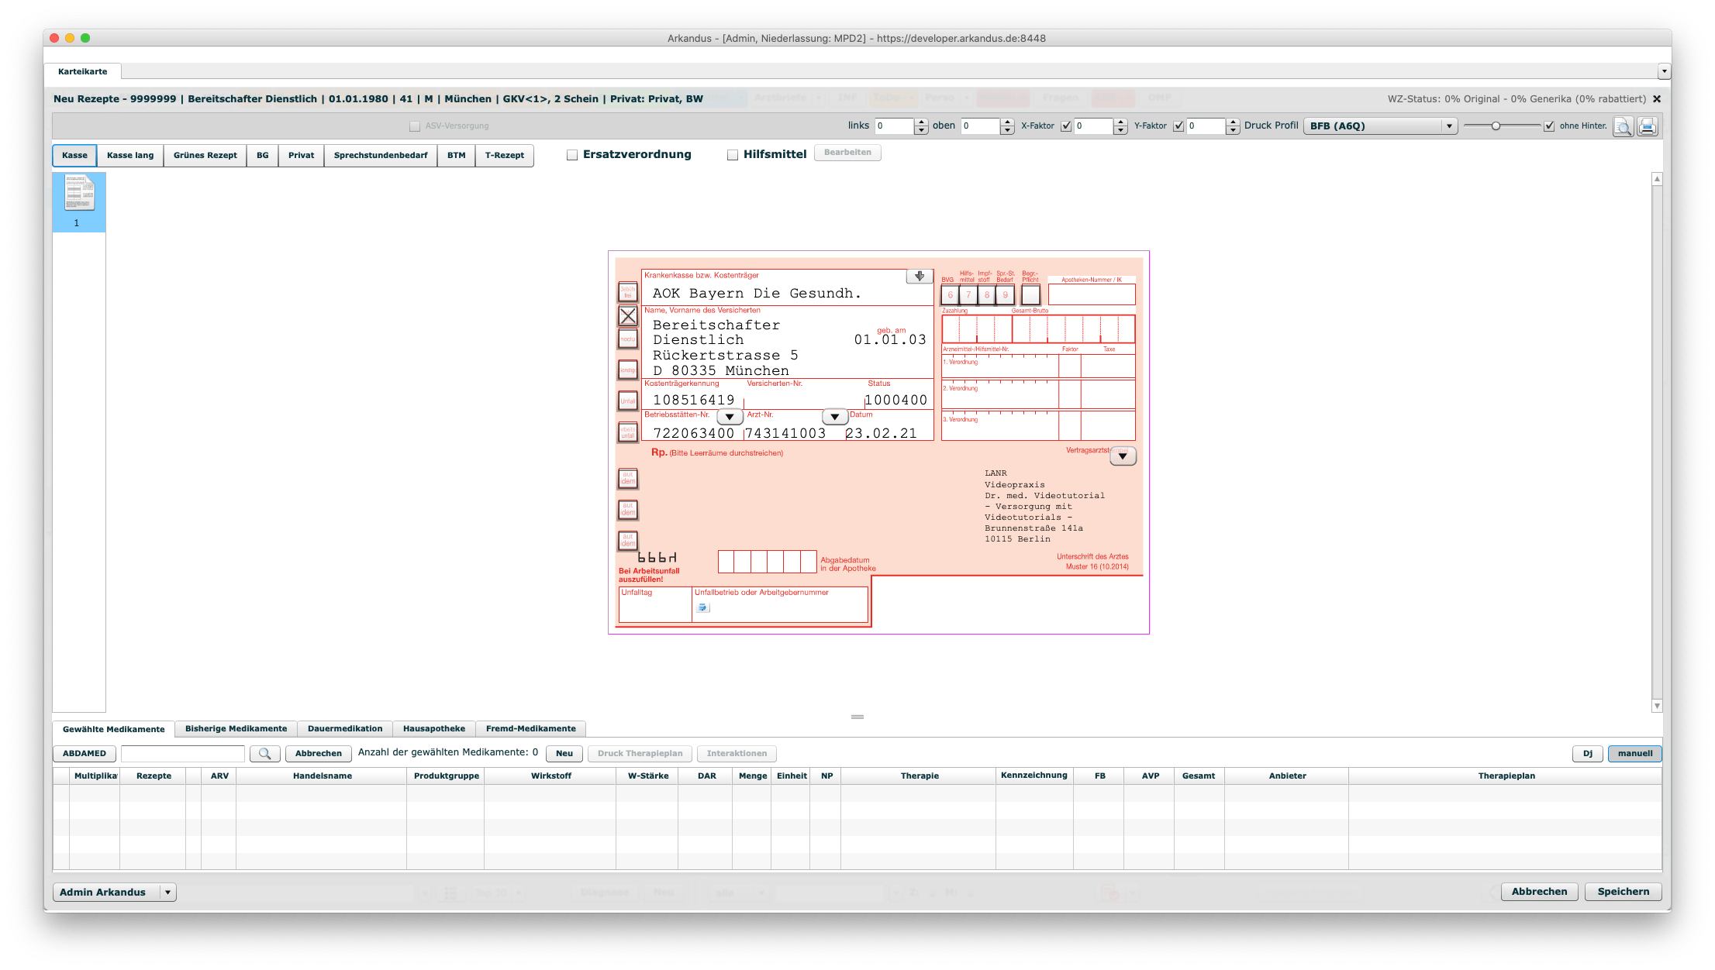Click the printer icon
1715x970 pixels.
tap(1648, 126)
